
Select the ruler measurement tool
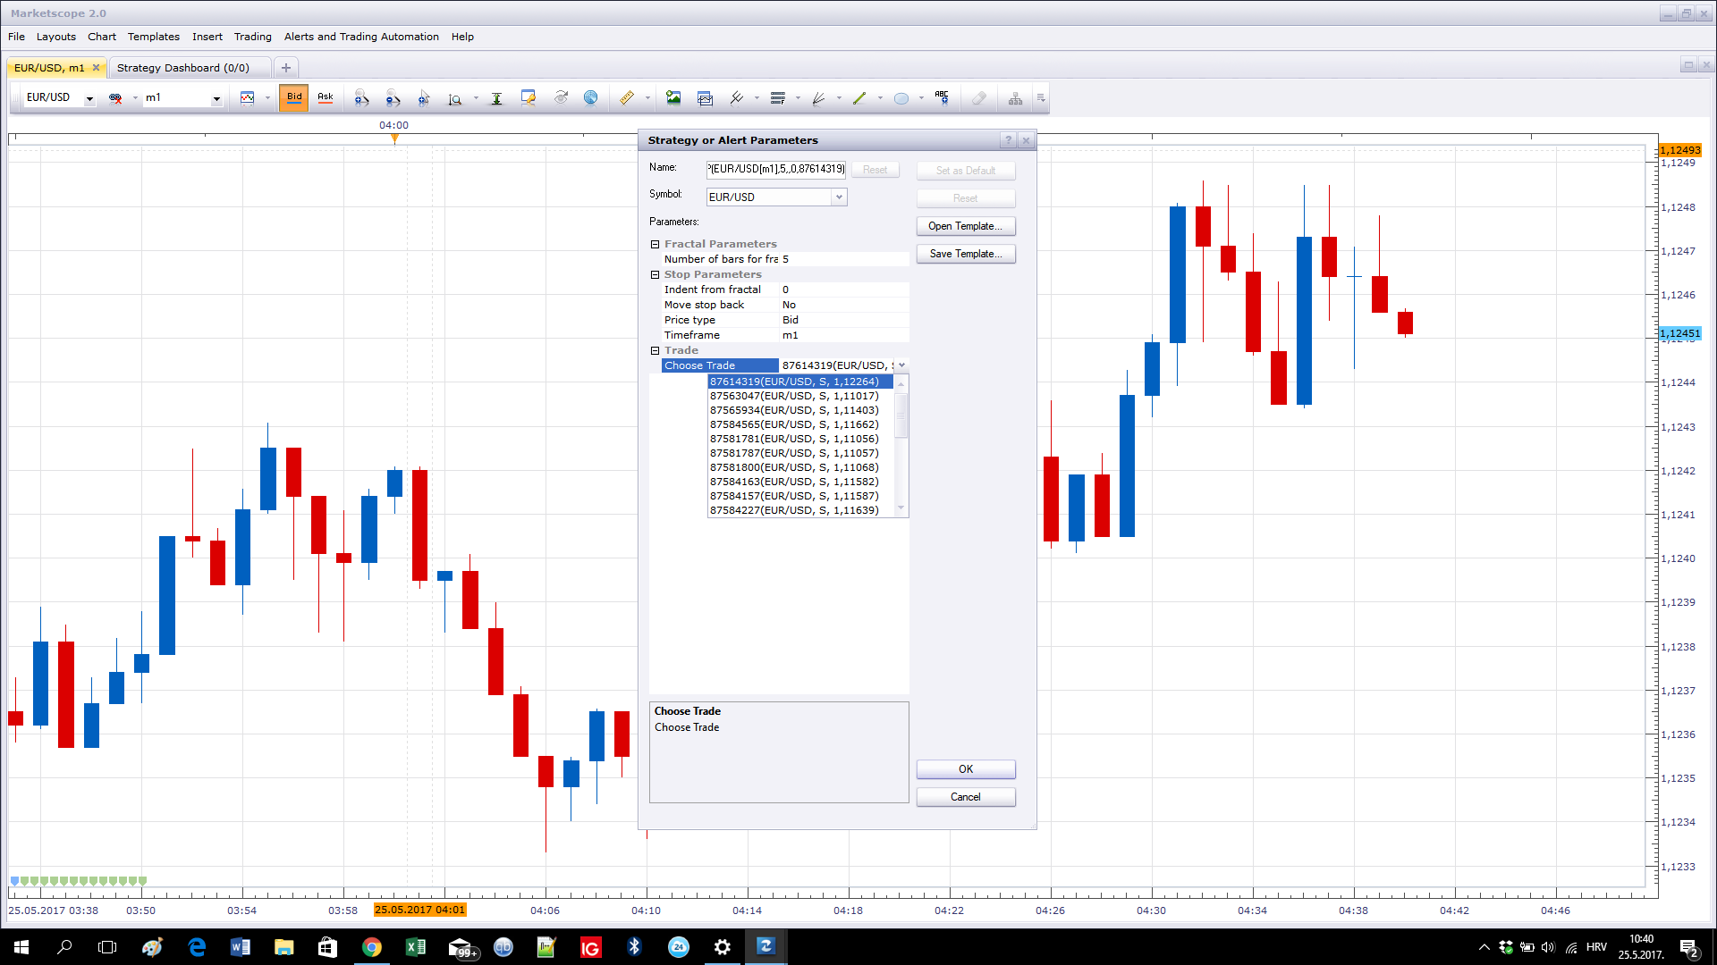click(x=627, y=98)
